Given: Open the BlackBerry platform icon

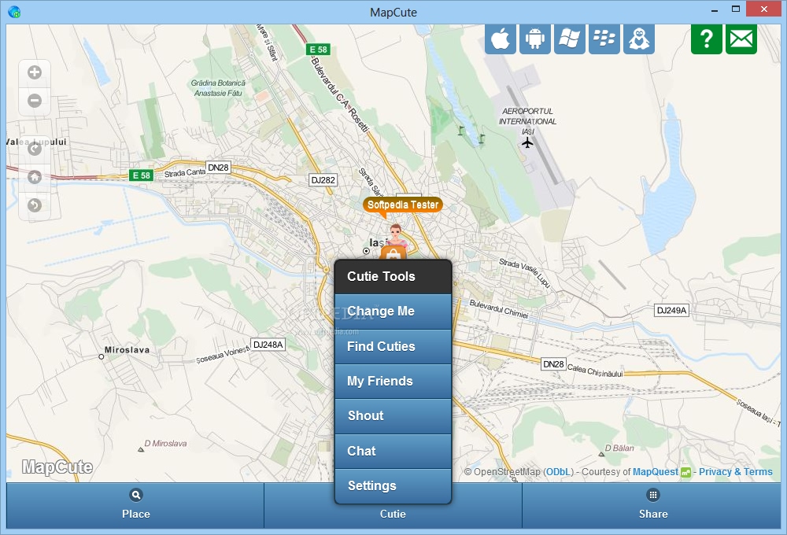Looking at the screenshot, I should [604, 39].
